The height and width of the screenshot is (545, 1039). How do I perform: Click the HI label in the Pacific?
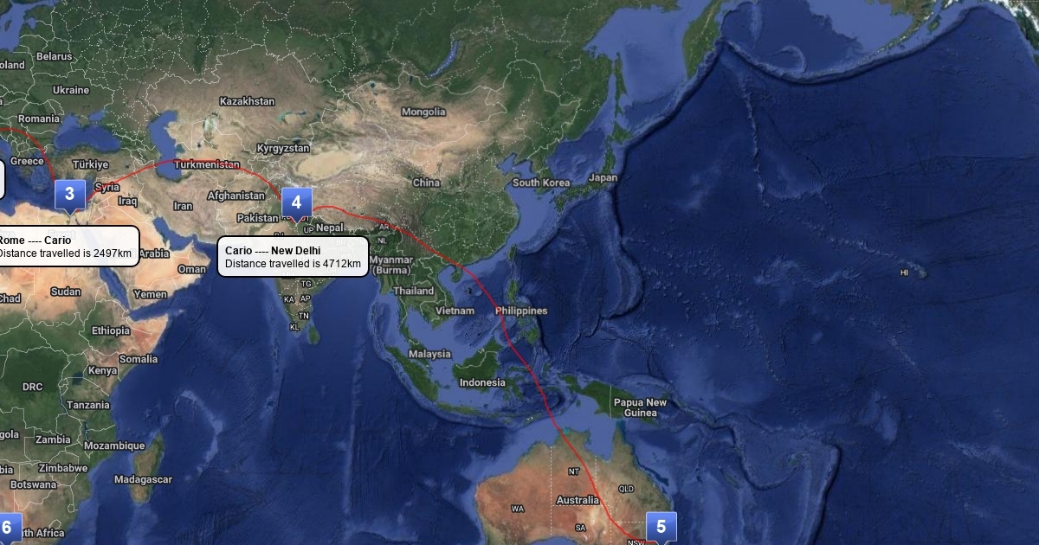coord(905,272)
